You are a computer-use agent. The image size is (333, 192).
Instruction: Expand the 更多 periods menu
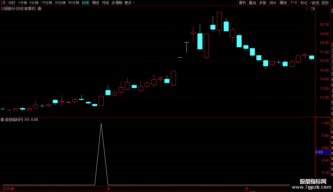pyautogui.click(x=129, y=3)
